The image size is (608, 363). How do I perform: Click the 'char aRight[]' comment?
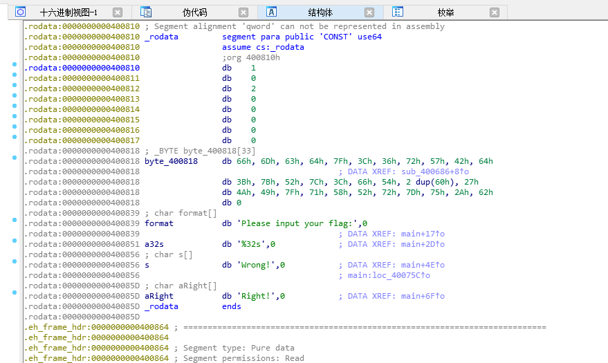click(x=181, y=286)
